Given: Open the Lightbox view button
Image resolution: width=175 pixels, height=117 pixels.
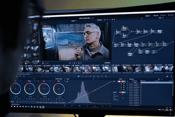Looking at the screenshot, I should tap(171, 15).
